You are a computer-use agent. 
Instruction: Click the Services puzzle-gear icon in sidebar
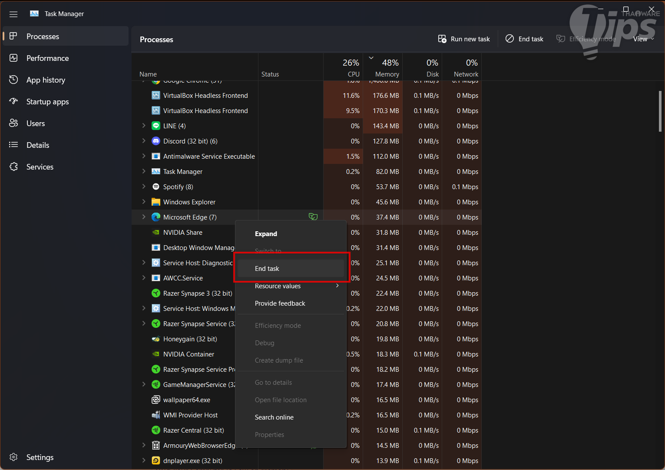13,167
